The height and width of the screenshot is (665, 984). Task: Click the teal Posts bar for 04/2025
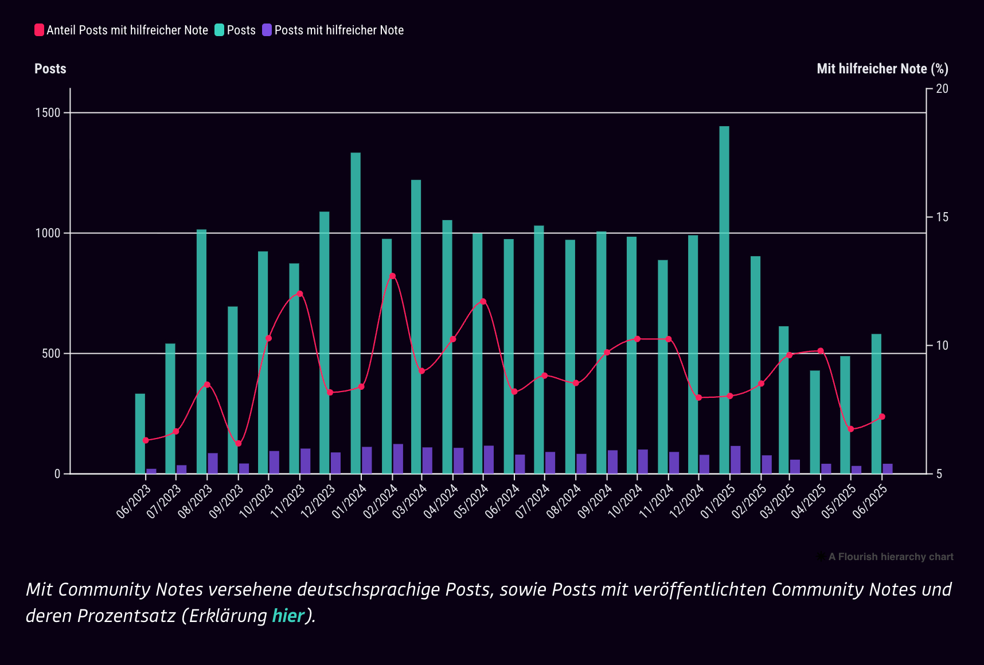(x=815, y=421)
